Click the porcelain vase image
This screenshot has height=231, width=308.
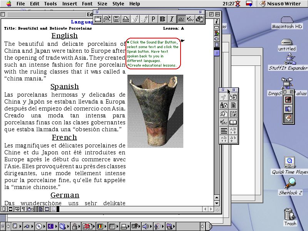155,111
